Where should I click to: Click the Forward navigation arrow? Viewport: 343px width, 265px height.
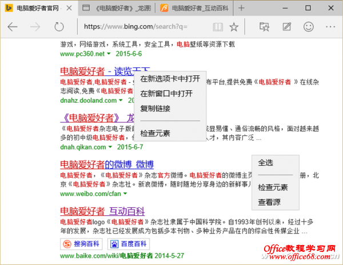(x=35, y=27)
